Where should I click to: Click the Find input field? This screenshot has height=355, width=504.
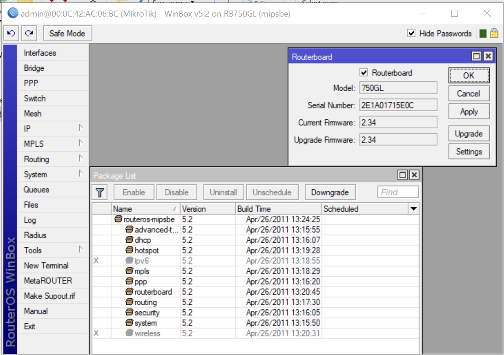click(398, 192)
